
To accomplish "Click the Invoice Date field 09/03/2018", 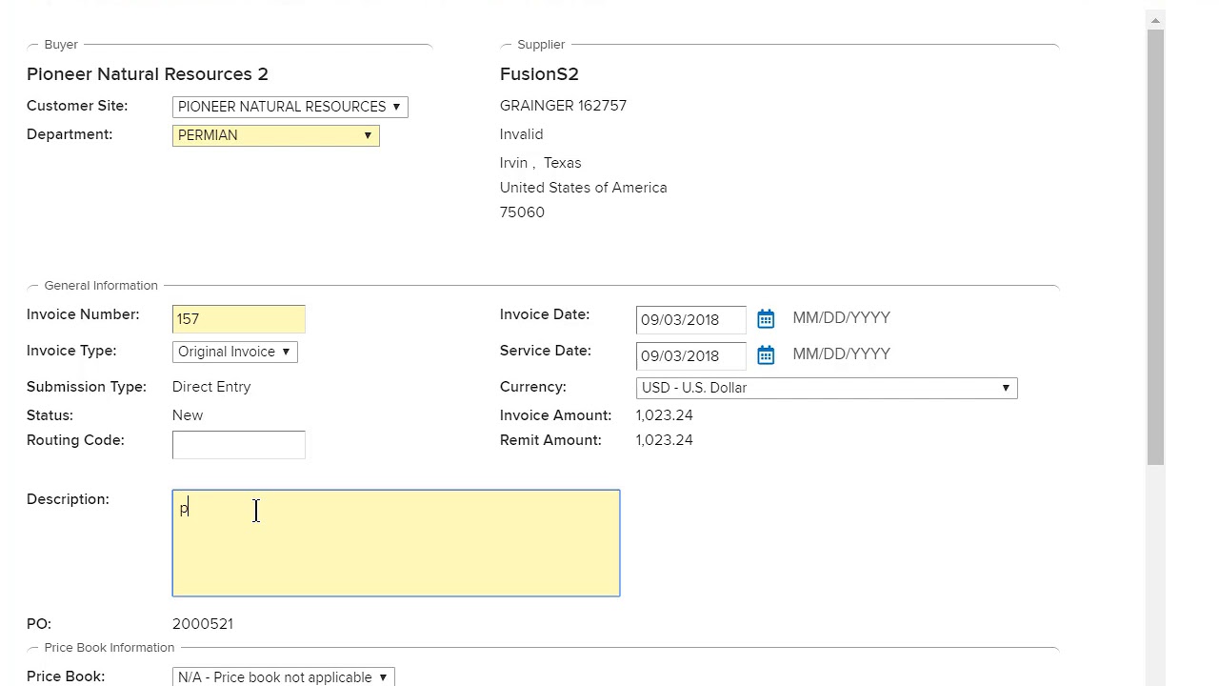I will pyautogui.click(x=691, y=319).
